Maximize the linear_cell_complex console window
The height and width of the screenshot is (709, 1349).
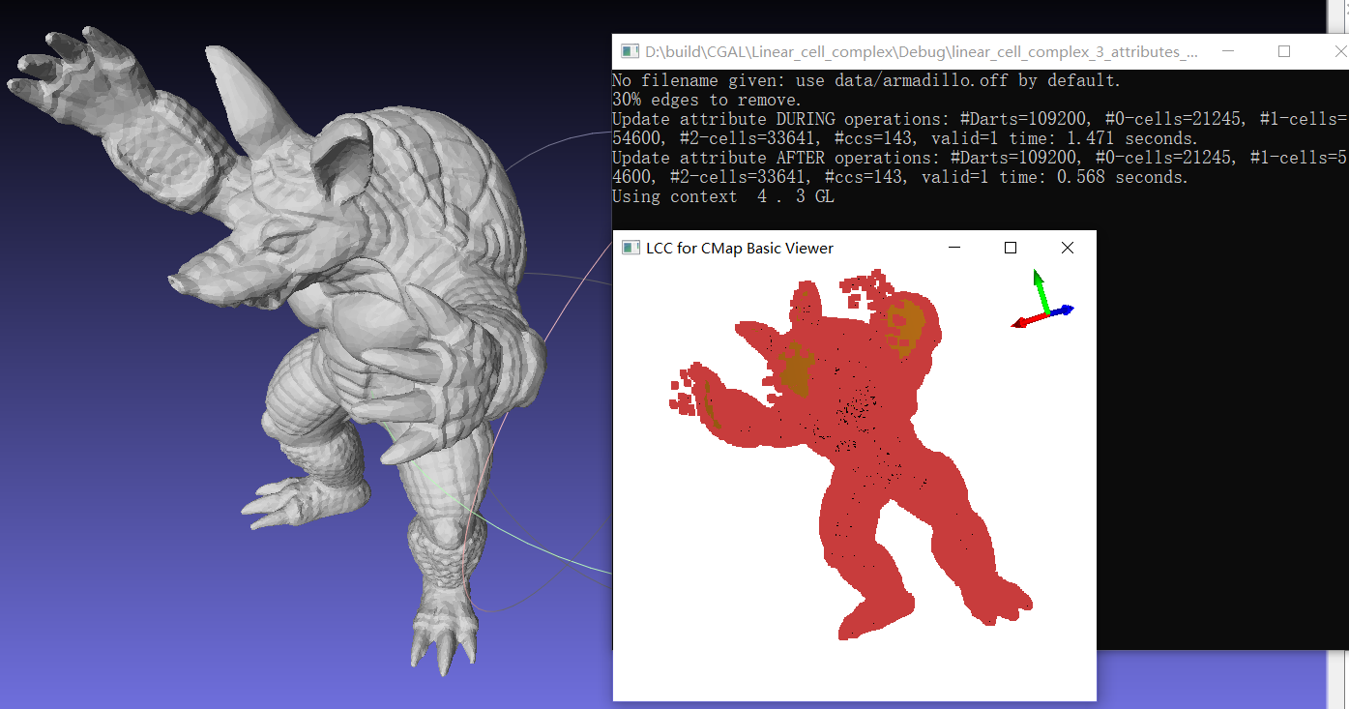1284,51
